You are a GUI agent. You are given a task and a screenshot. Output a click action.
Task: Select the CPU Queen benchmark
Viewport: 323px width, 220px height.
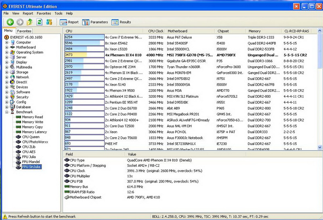click(x=31, y=137)
